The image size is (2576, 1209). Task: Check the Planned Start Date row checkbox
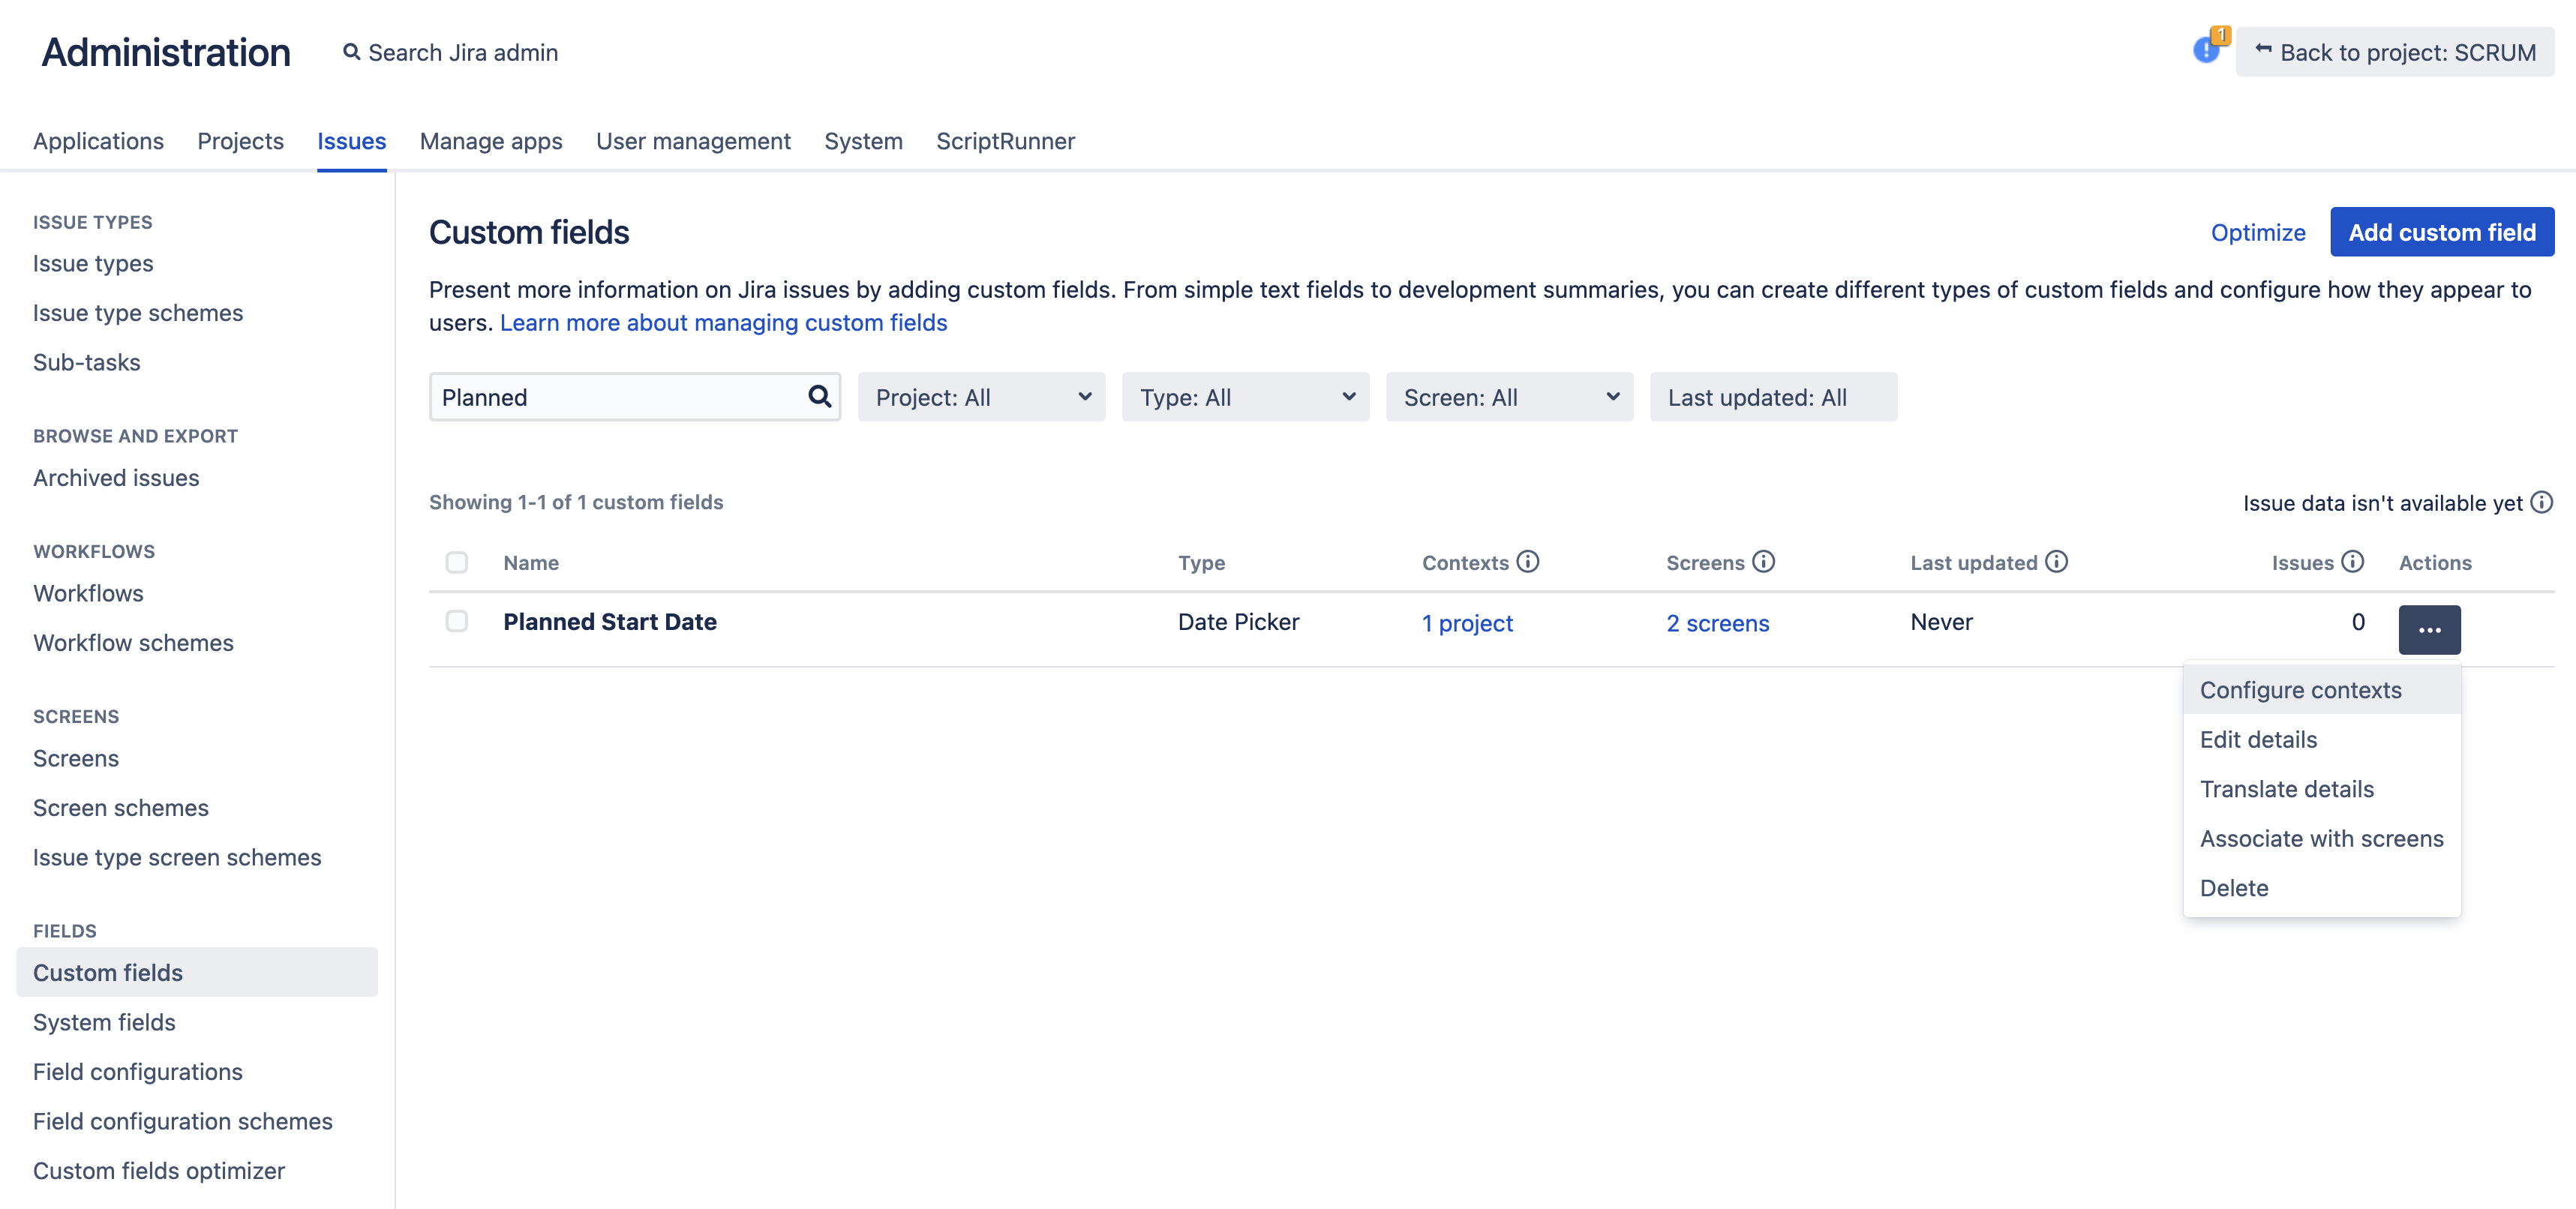pyautogui.click(x=457, y=621)
